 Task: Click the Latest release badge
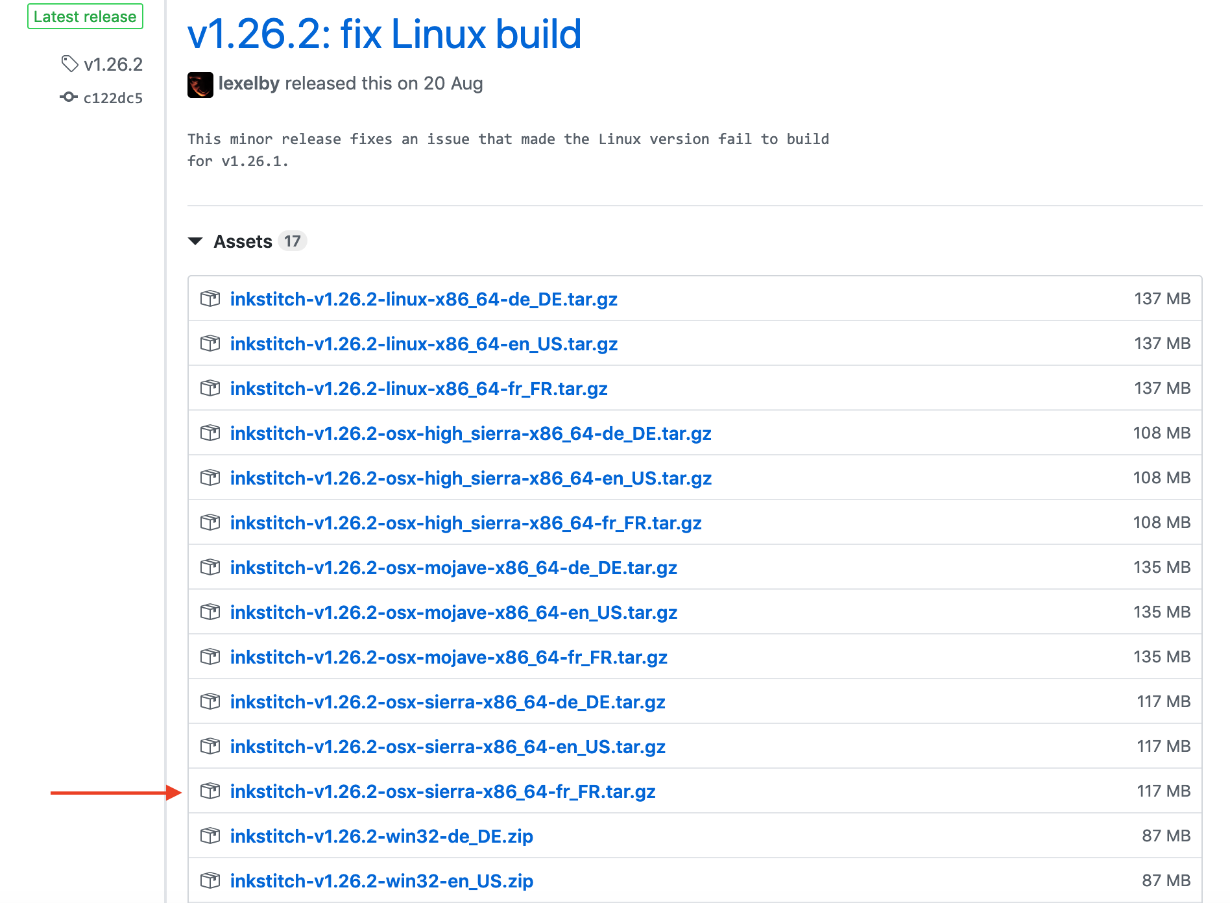coord(85,16)
